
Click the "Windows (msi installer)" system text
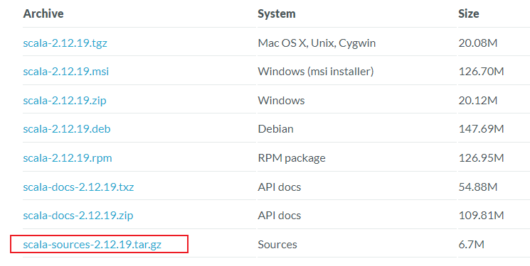coord(316,72)
